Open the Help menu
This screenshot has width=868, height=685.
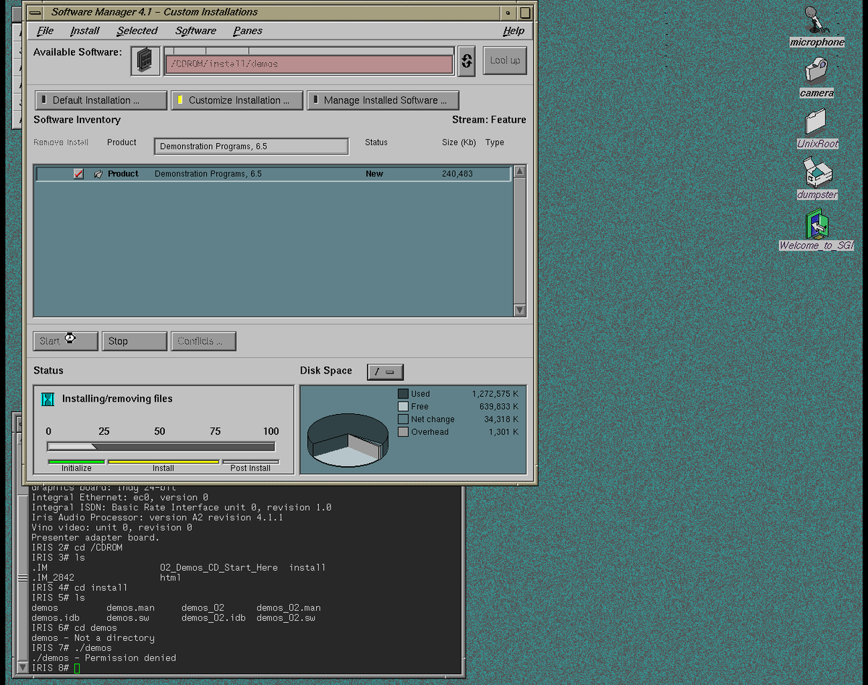(514, 31)
